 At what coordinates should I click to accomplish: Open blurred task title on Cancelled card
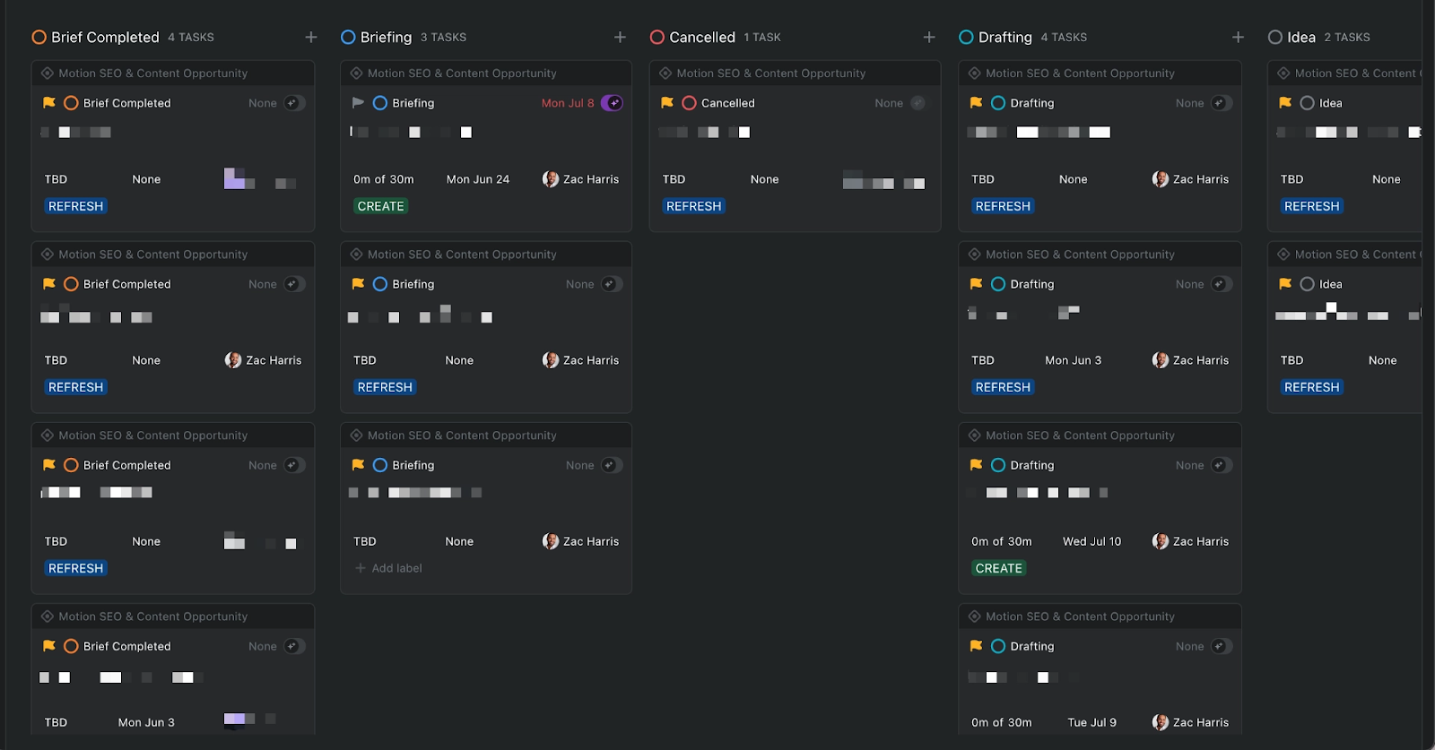click(704, 133)
